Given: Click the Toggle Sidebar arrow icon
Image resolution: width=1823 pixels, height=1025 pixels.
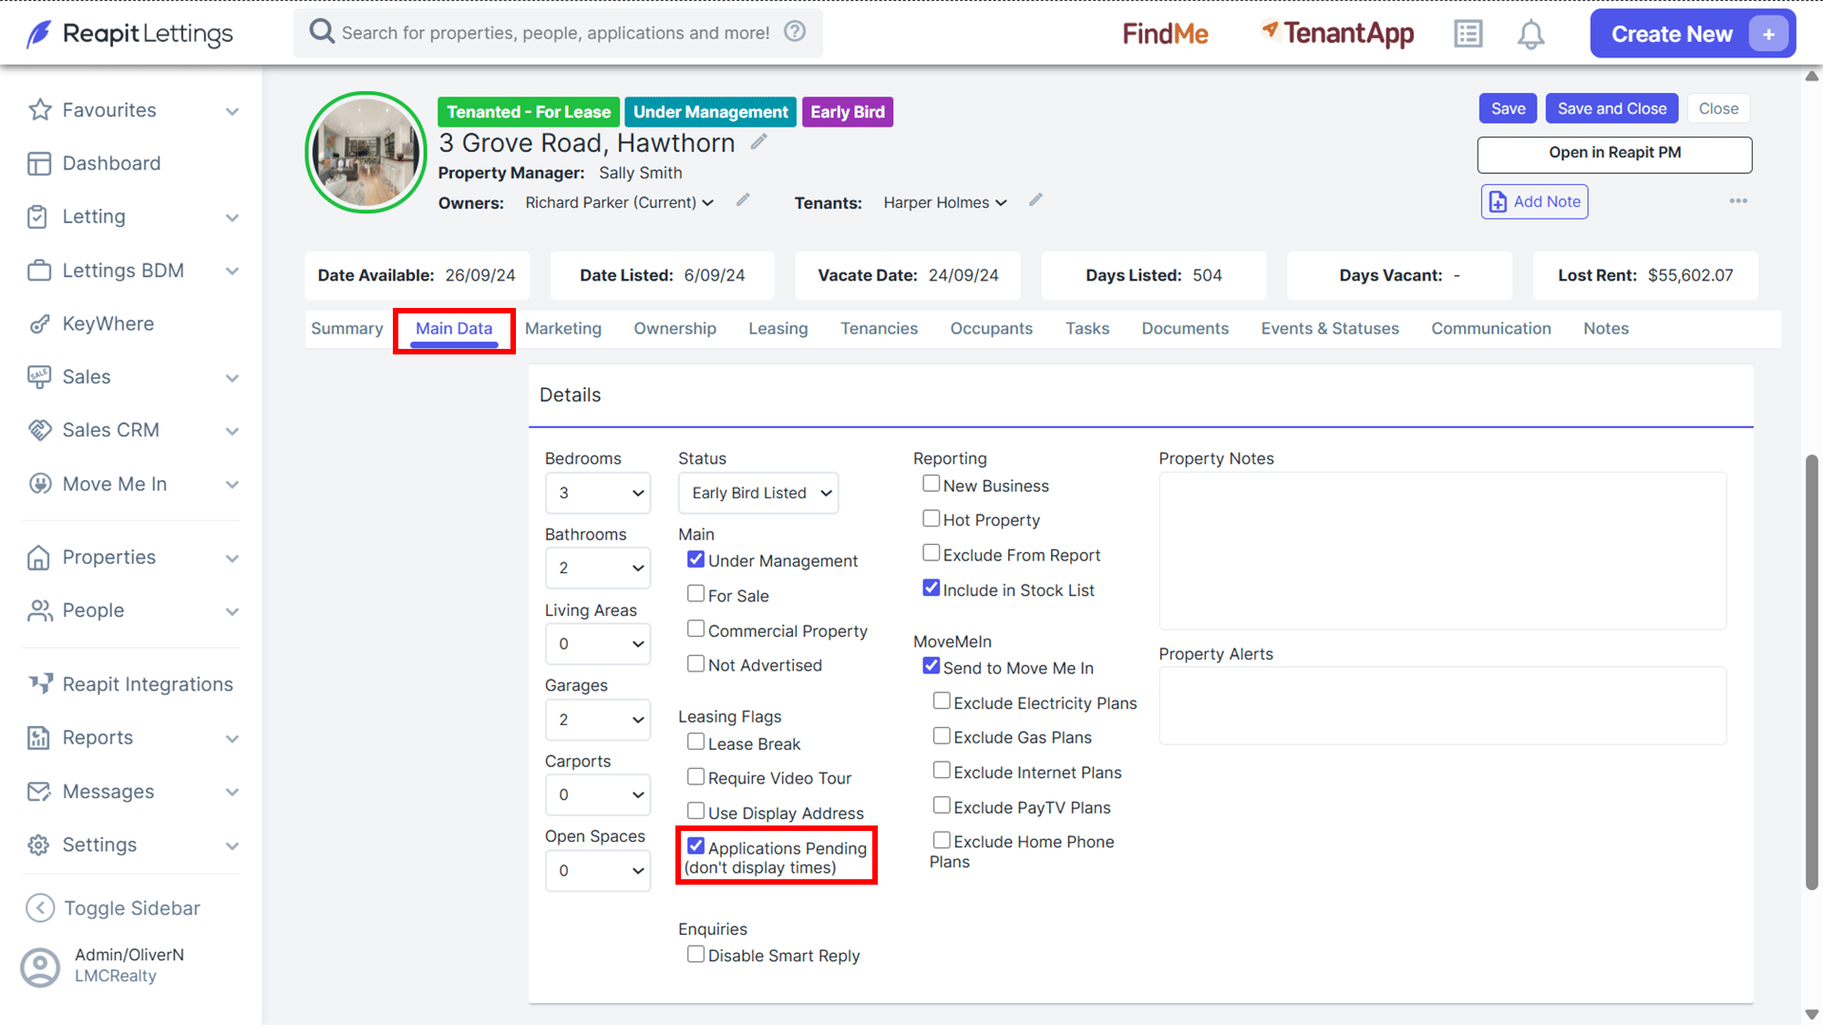Looking at the screenshot, I should click(x=40, y=907).
